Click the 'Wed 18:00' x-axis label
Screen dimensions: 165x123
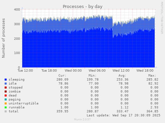(145, 71)
